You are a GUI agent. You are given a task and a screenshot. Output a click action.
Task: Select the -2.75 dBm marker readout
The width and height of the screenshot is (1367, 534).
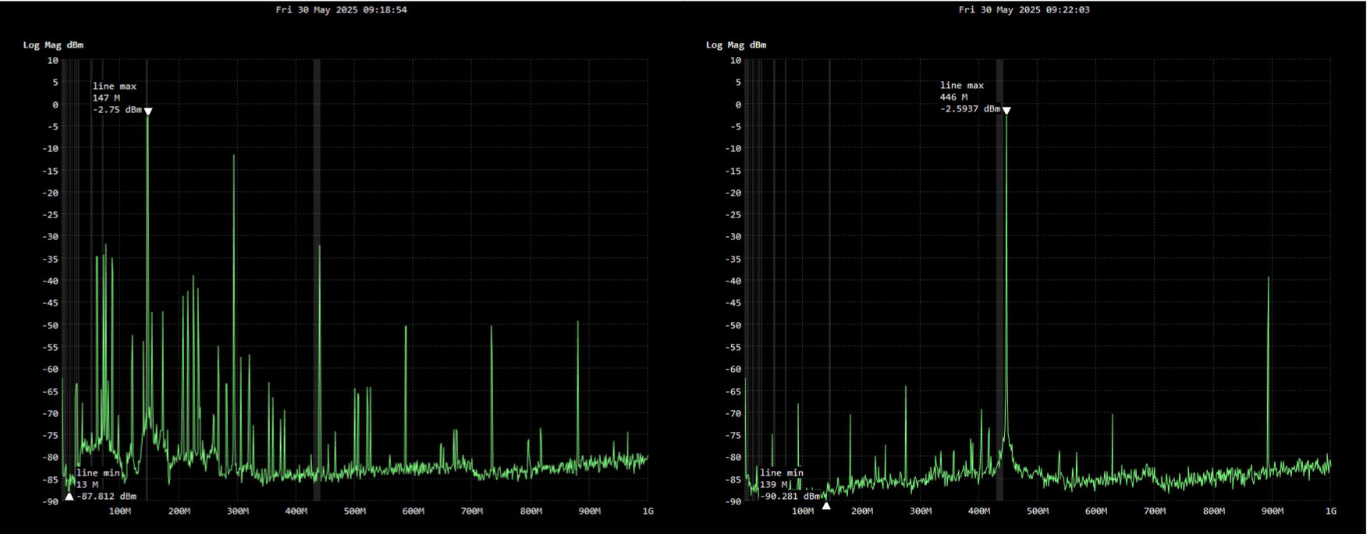coord(117,110)
